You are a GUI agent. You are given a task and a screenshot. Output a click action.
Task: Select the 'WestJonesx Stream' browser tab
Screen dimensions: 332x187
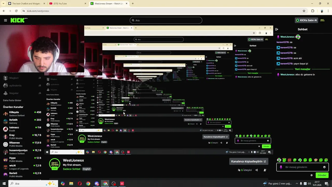coord(108,4)
